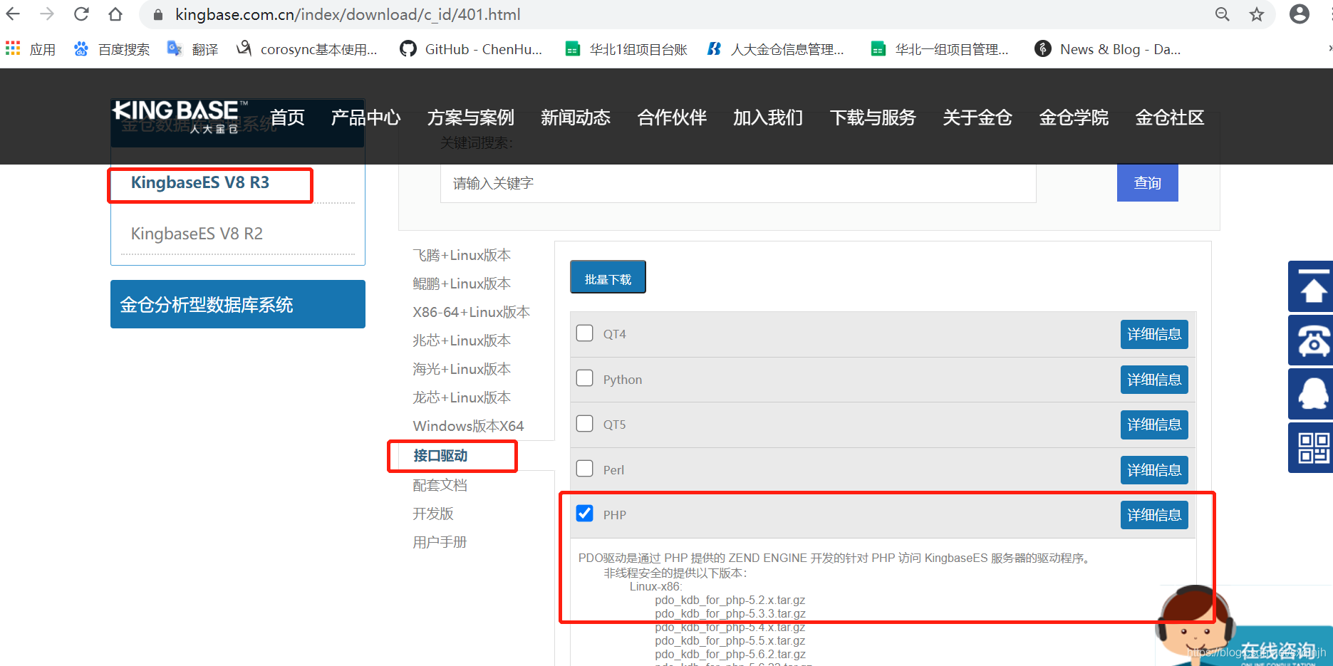
Task: Open the corosync基本使用 bookmark
Action: [x=307, y=49]
